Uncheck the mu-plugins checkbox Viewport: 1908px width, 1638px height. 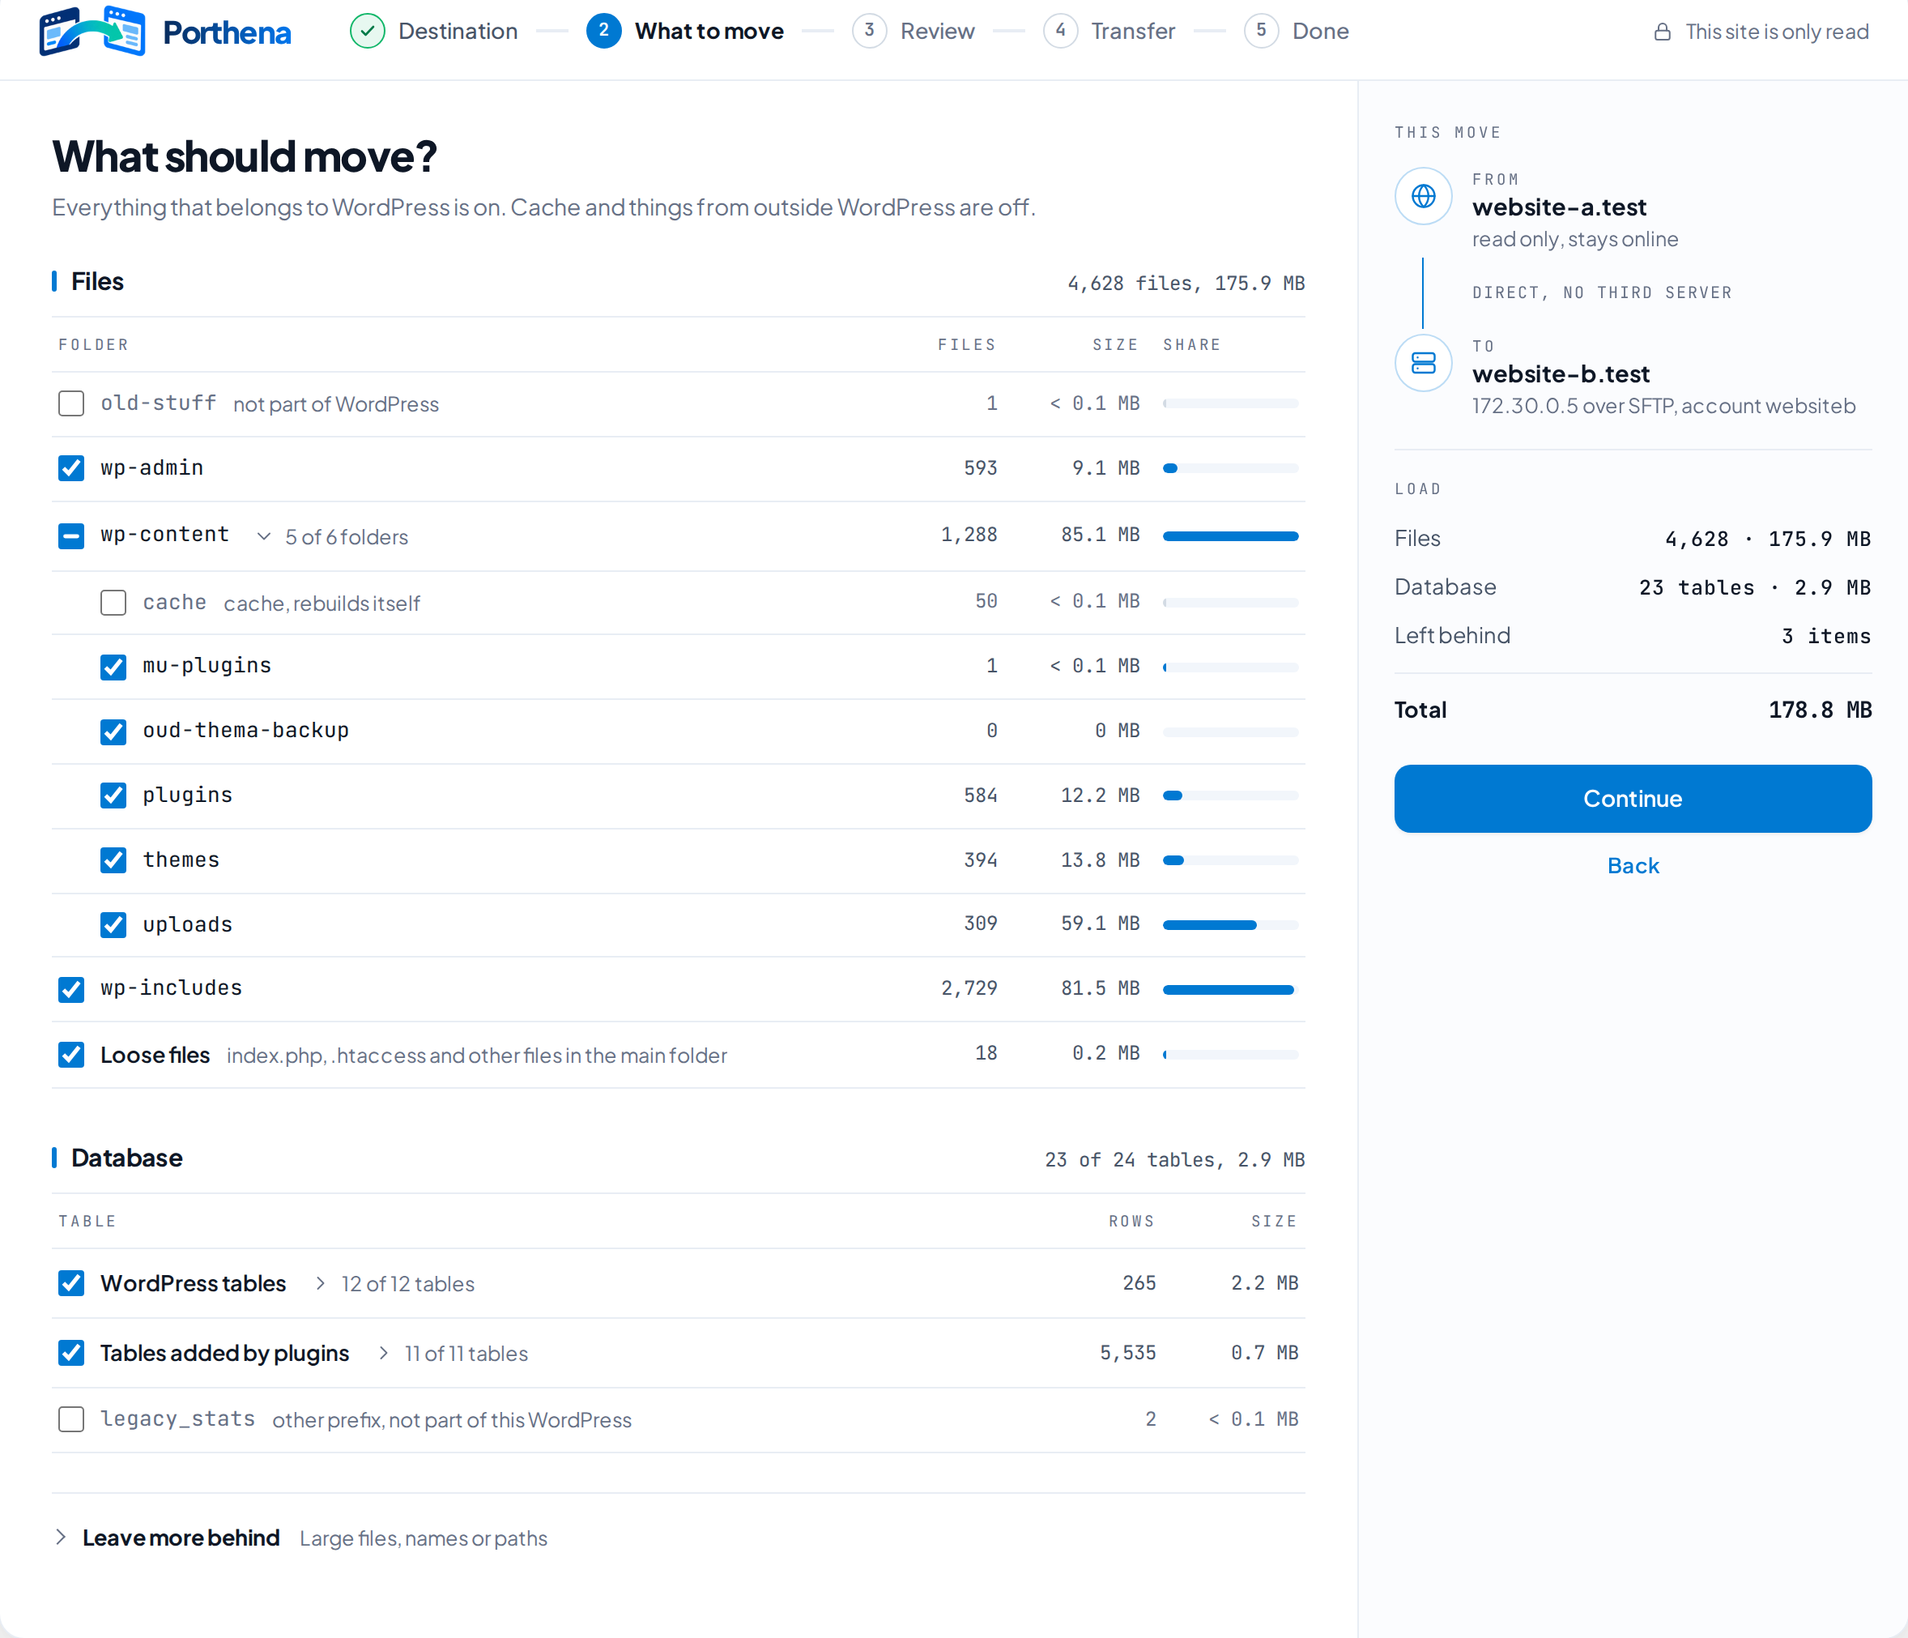tap(113, 667)
